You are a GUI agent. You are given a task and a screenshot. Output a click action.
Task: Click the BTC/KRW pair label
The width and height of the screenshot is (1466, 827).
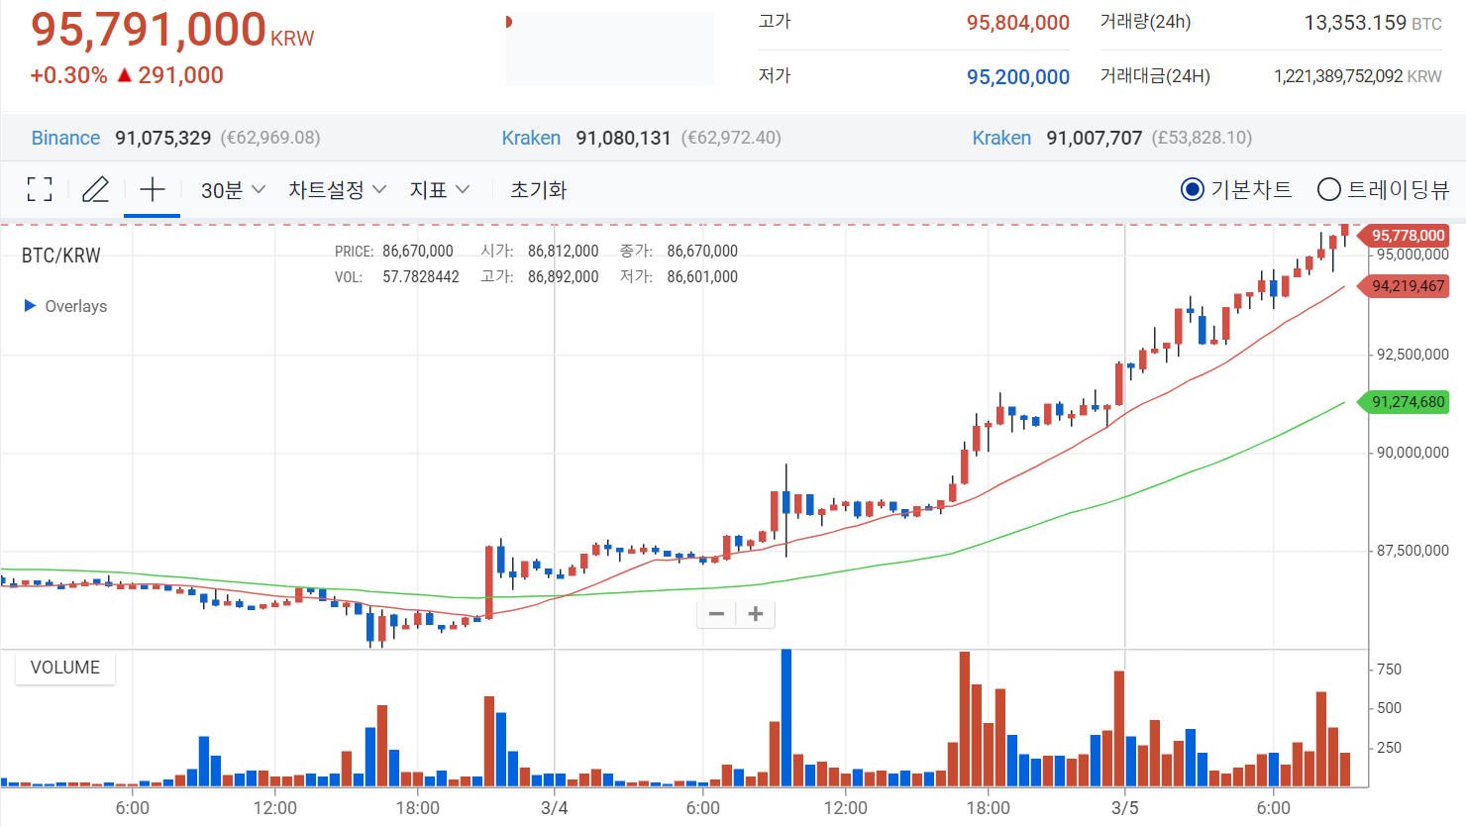[x=61, y=256]
